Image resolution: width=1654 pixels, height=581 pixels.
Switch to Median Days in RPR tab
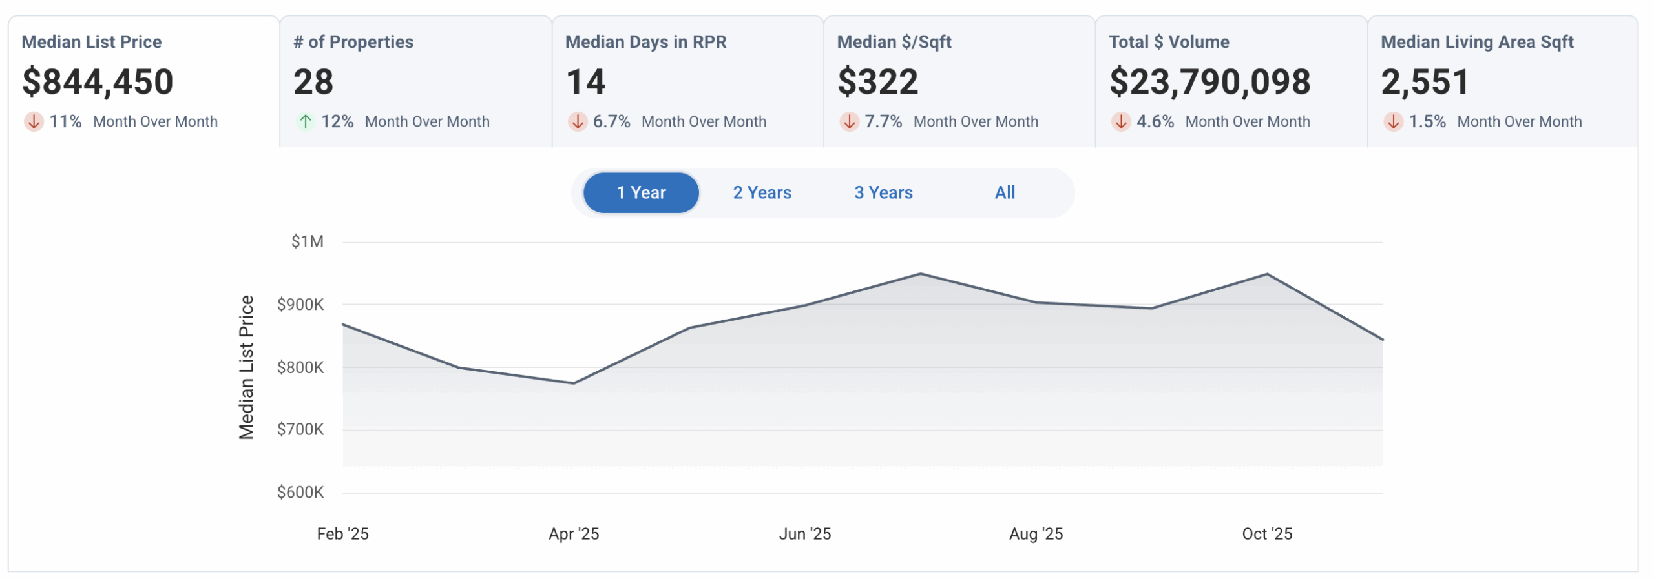point(688,81)
